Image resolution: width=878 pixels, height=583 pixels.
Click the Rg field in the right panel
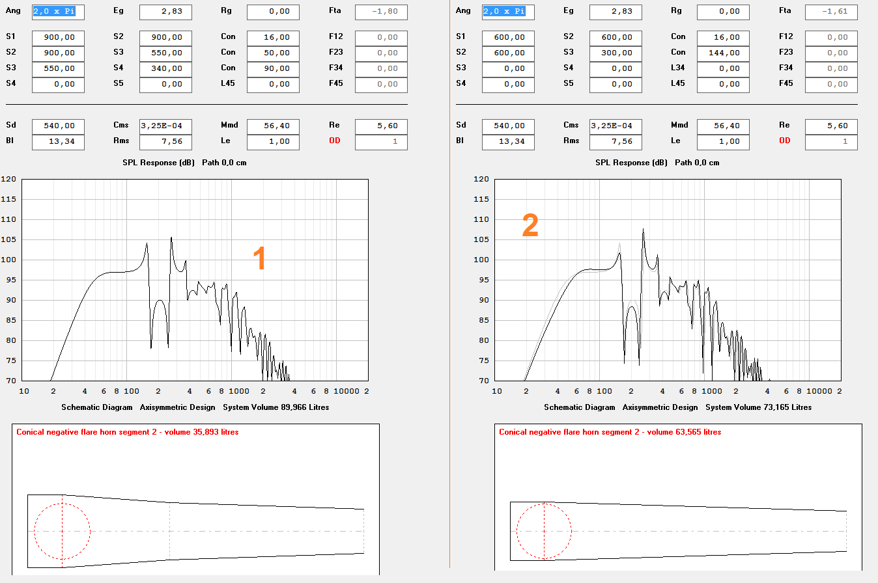723,12
